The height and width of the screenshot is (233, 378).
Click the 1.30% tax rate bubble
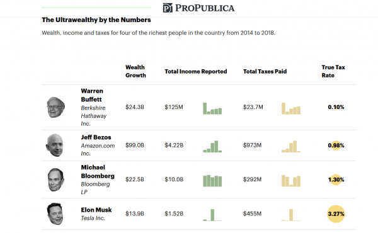(336, 179)
